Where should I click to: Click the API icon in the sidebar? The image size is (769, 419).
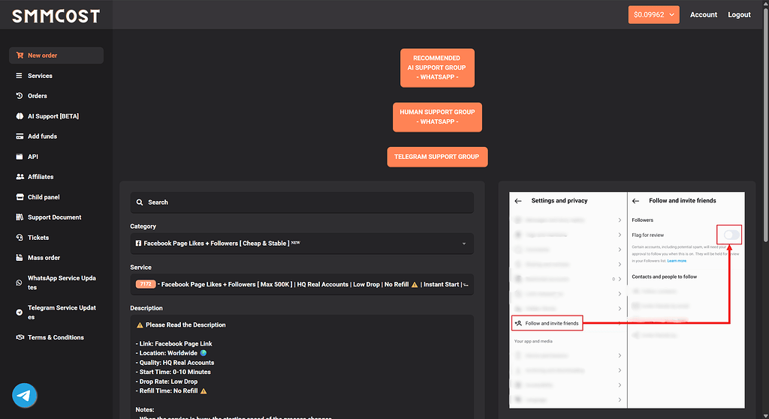coord(19,157)
